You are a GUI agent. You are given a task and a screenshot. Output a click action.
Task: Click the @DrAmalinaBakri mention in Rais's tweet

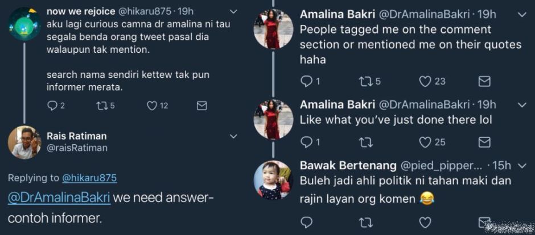(59, 199)
